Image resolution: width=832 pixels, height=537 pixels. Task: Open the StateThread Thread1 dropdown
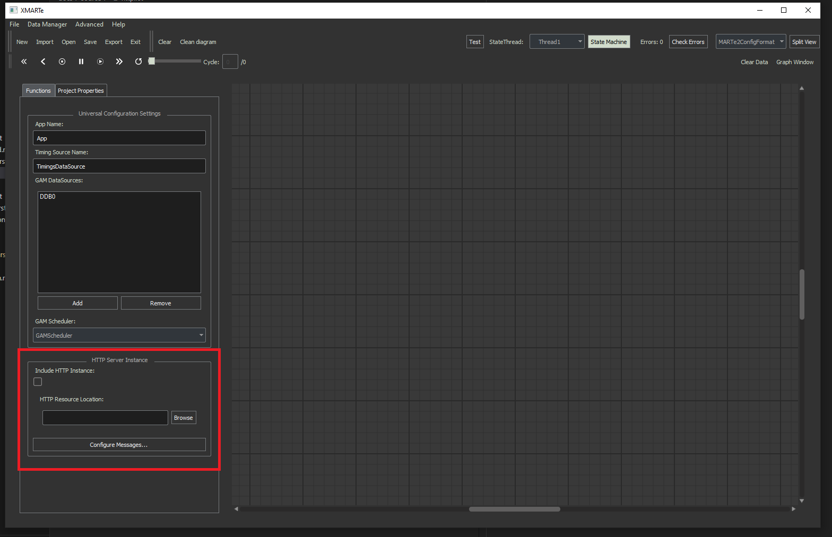pyautogui.click(x=557, y=42)
